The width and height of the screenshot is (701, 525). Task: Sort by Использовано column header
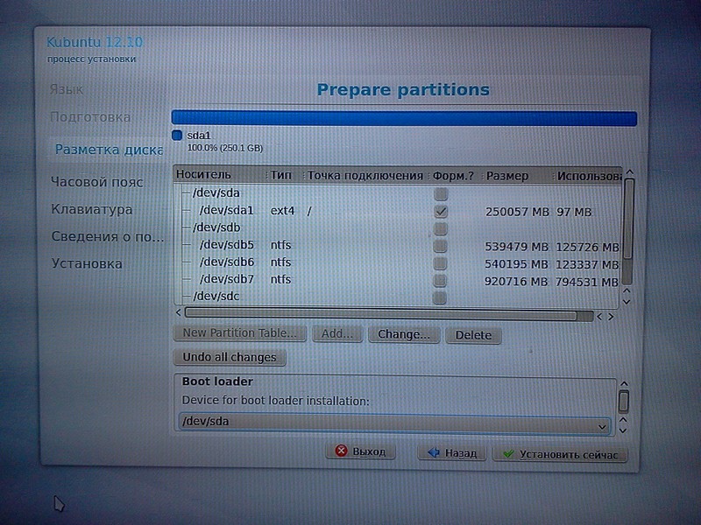(588, 177)
